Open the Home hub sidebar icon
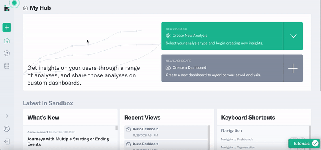The image size is (321, 150). [7, 41]
